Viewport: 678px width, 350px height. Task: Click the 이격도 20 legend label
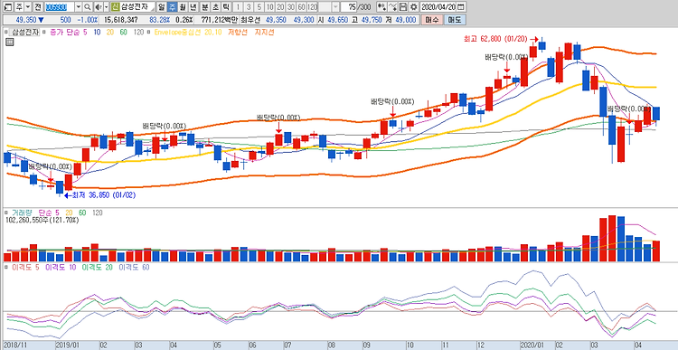(x=98, y=268)
